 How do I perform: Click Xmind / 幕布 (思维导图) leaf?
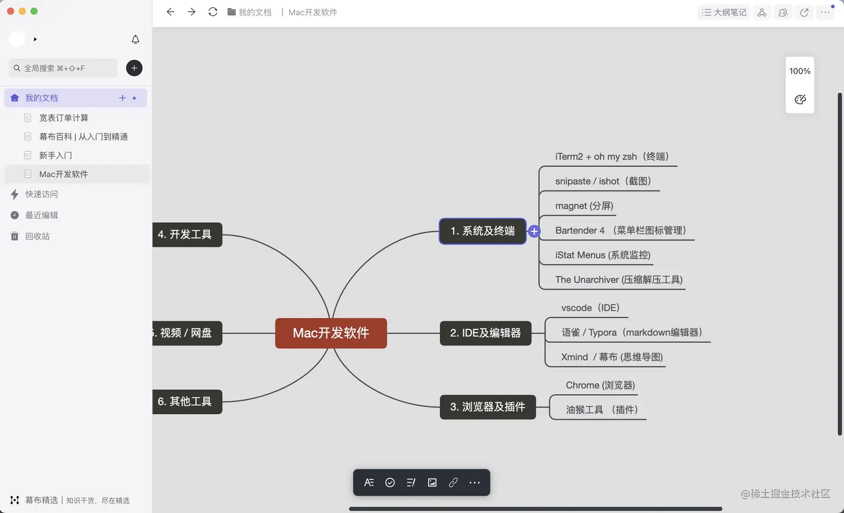pos(612,357)
